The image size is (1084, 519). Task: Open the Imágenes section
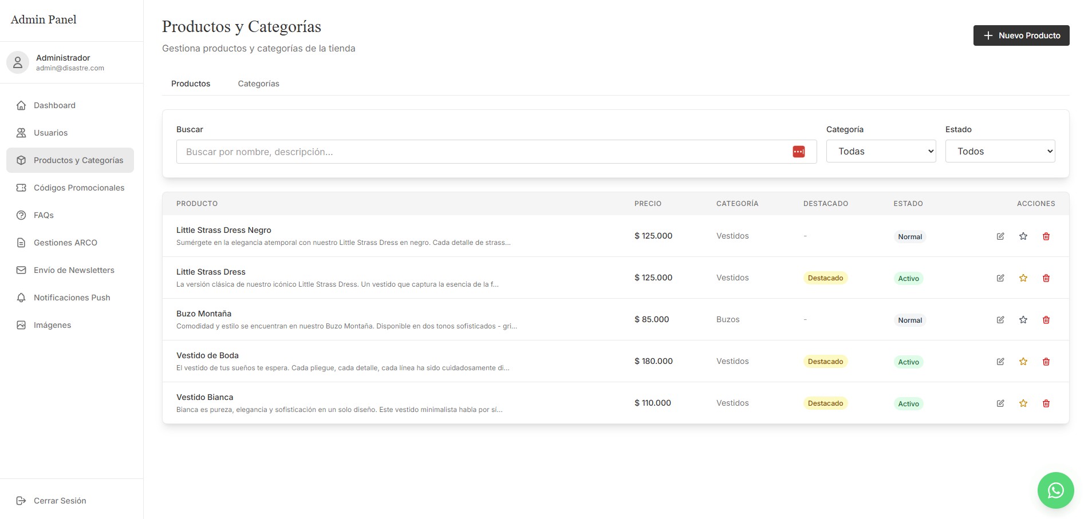pyautogui.click(x=70, y=325)
